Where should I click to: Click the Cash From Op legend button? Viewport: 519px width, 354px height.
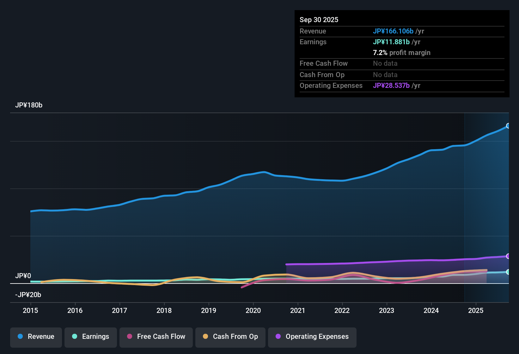coord(230,337)
